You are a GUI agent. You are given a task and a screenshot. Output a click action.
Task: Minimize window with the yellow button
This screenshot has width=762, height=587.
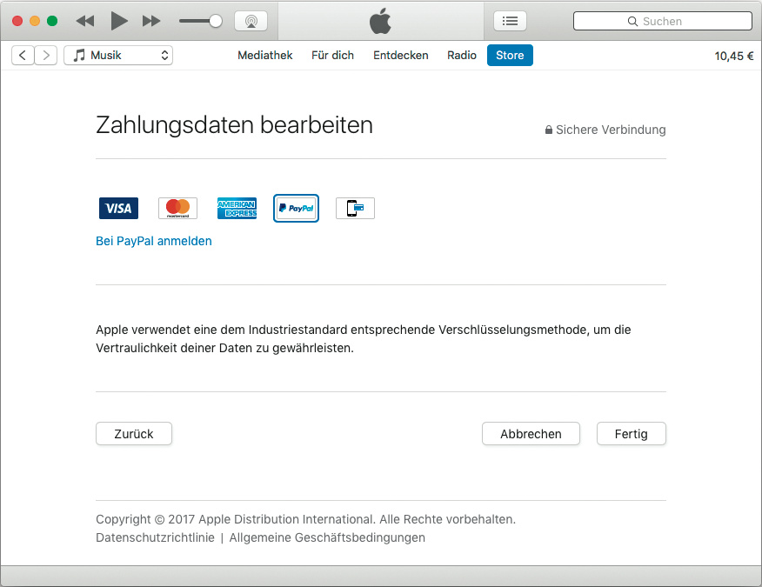click(x=35, y=21)
